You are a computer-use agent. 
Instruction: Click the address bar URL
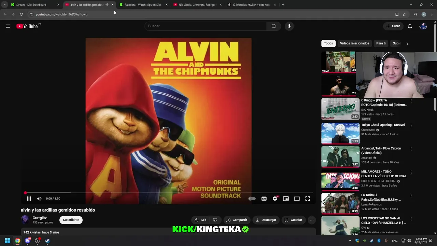tap(61, 14)
